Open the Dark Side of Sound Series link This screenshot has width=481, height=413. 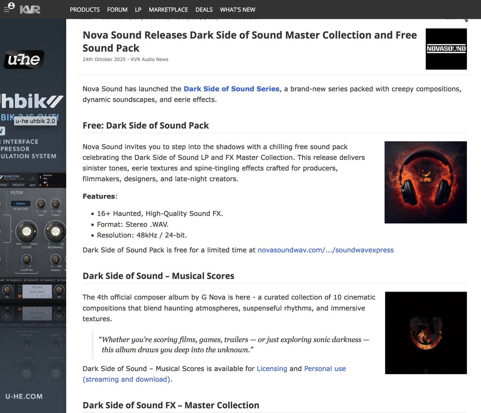pos(231,89)
